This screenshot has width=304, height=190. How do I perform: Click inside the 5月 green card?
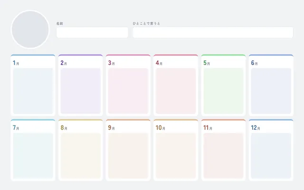tap(223, 91)
